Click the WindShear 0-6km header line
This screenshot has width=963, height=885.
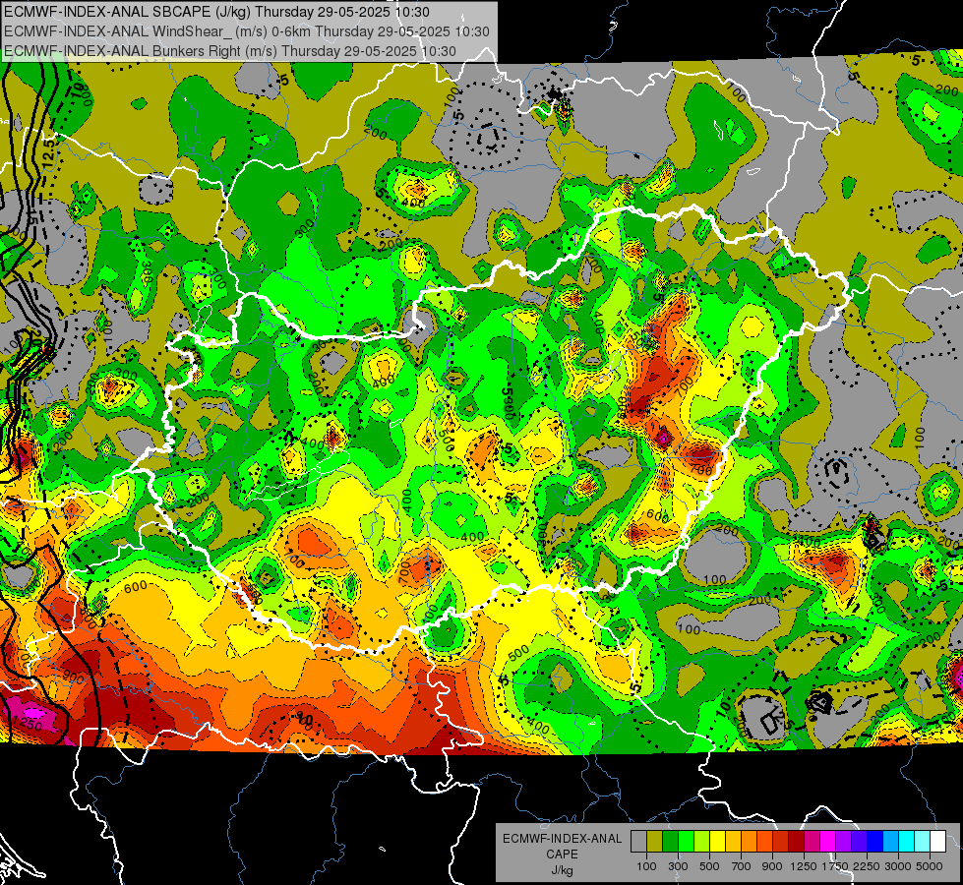click(246, 31)
